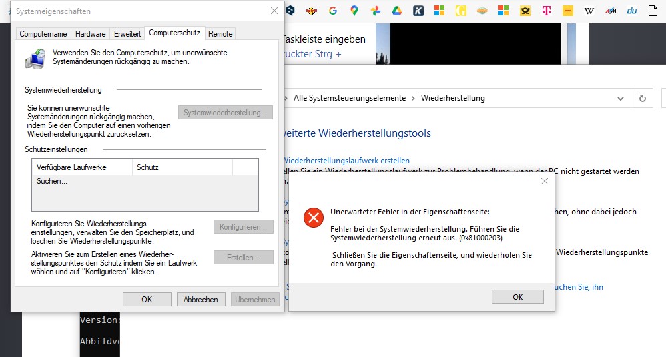
Task: Select the Computerschutz tab
Action: pos(174,33)
